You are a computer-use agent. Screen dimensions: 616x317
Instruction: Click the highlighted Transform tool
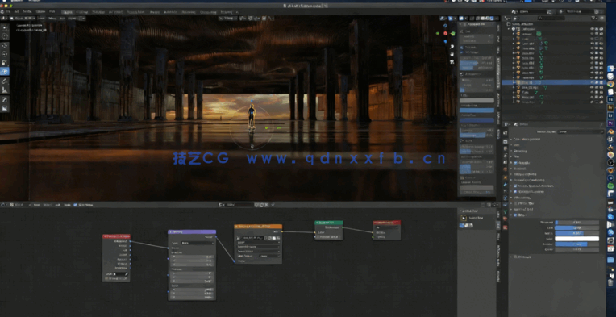[5, 72]
